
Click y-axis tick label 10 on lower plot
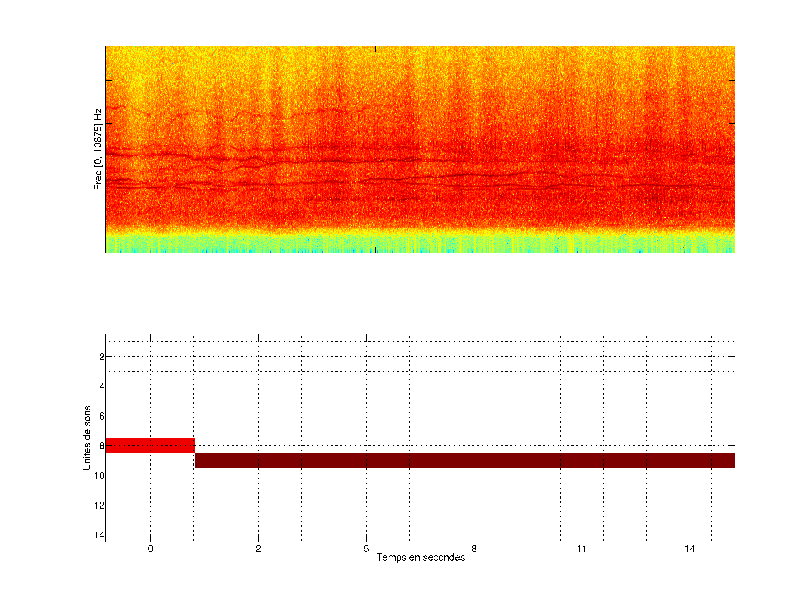[x=100, y=475]
